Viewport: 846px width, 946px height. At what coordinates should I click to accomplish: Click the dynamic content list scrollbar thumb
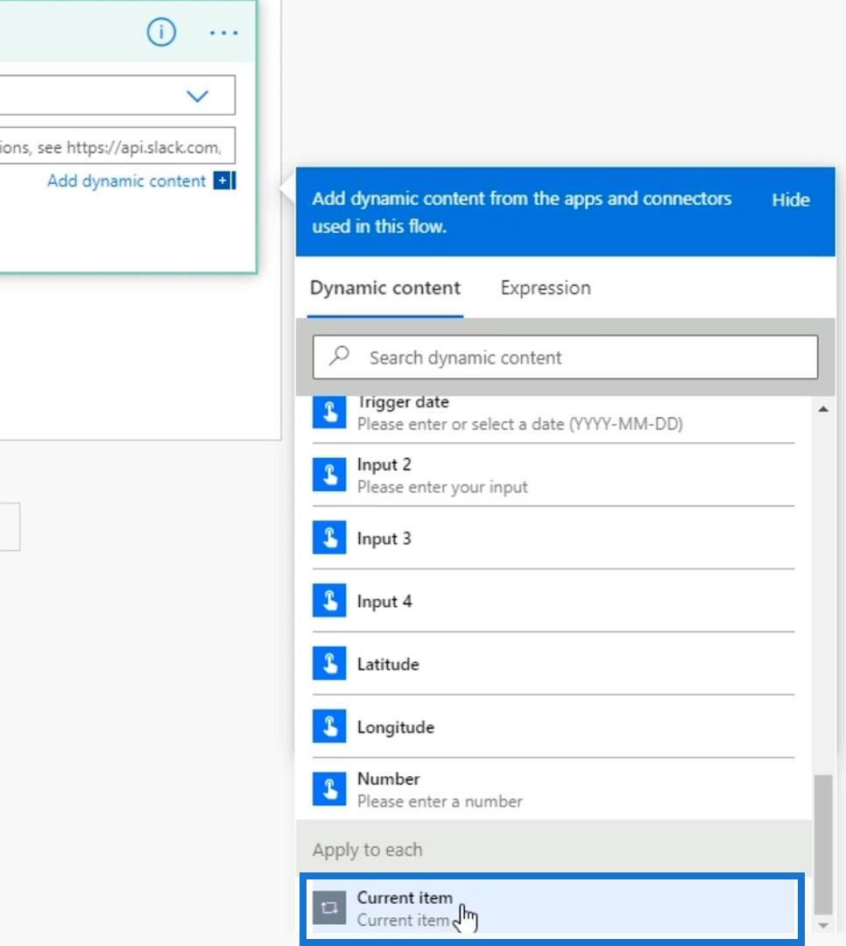point(823,844)
